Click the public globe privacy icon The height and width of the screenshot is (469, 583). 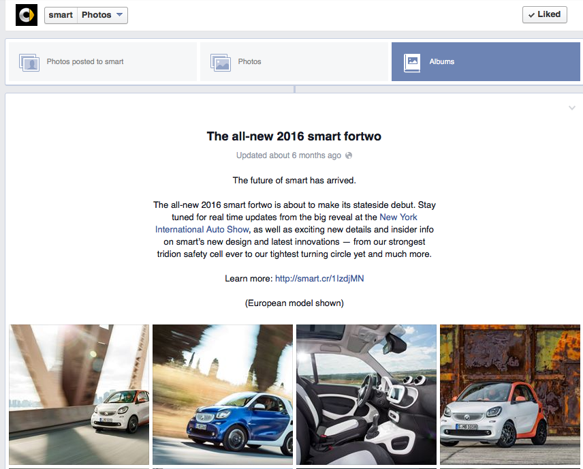pyautogui.click(x=349, y=155)
